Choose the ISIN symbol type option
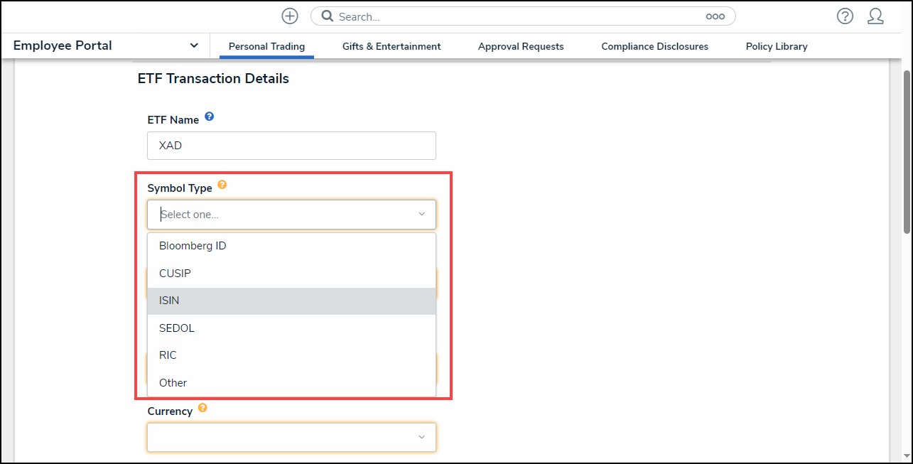The height and width of the screenshot is (464, 913). [x=169, y=301]
